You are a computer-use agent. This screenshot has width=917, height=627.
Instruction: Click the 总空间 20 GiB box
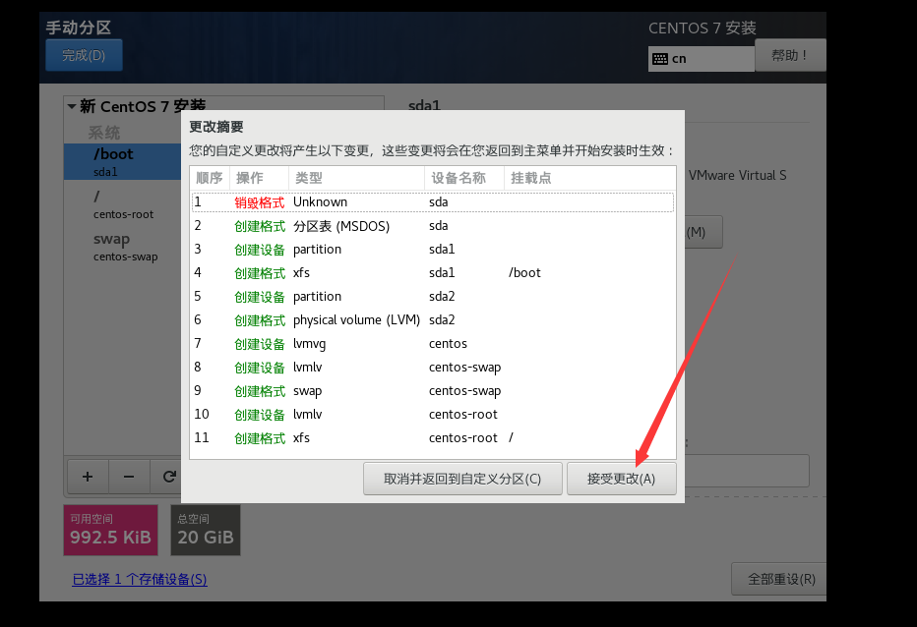click(x=206, y=530)
